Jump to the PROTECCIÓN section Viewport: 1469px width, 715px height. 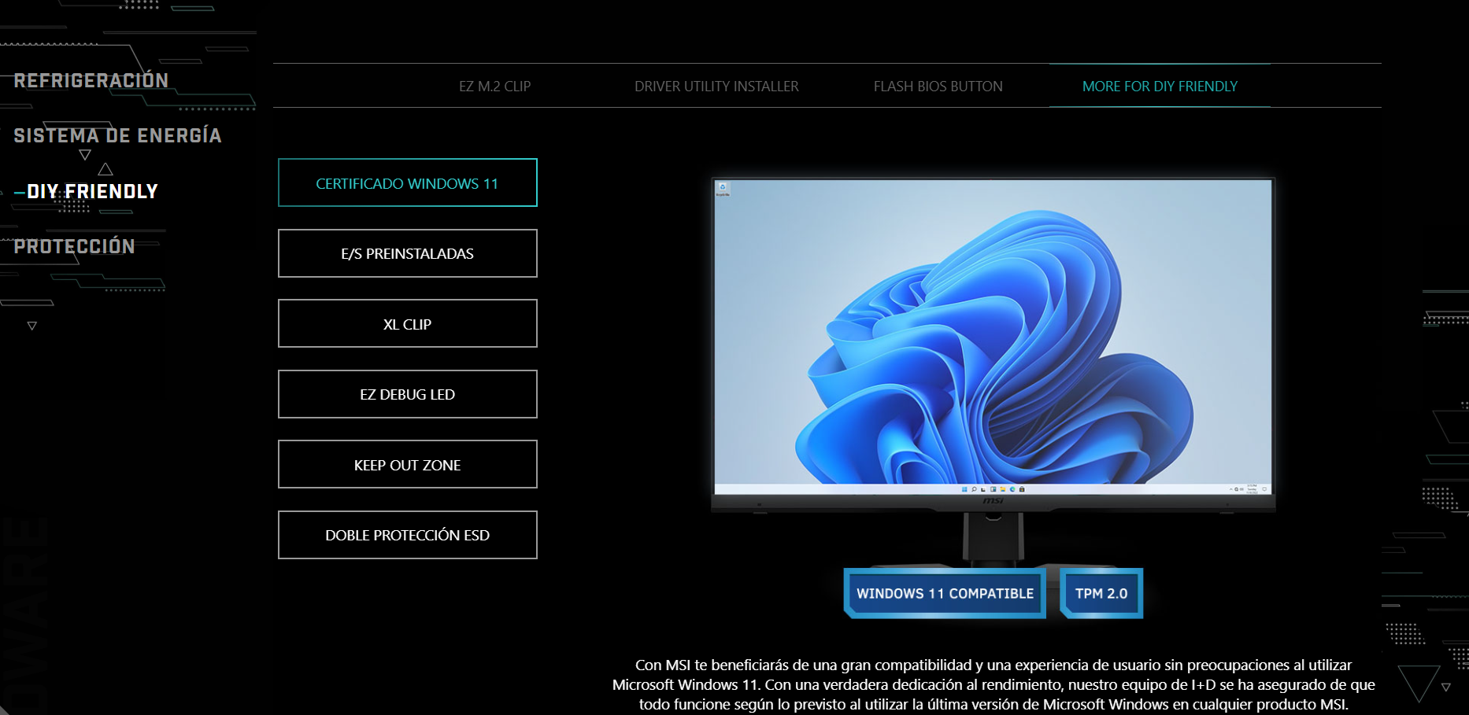[x=74, y=246]
